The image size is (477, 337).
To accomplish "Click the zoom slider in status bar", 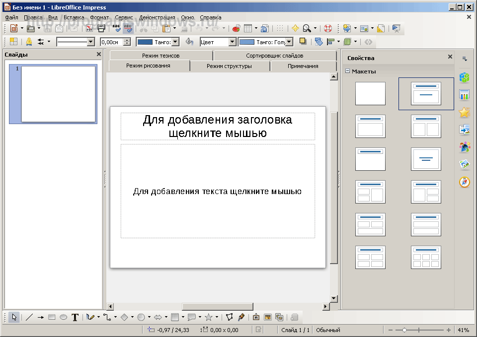I will coord(404,330).
